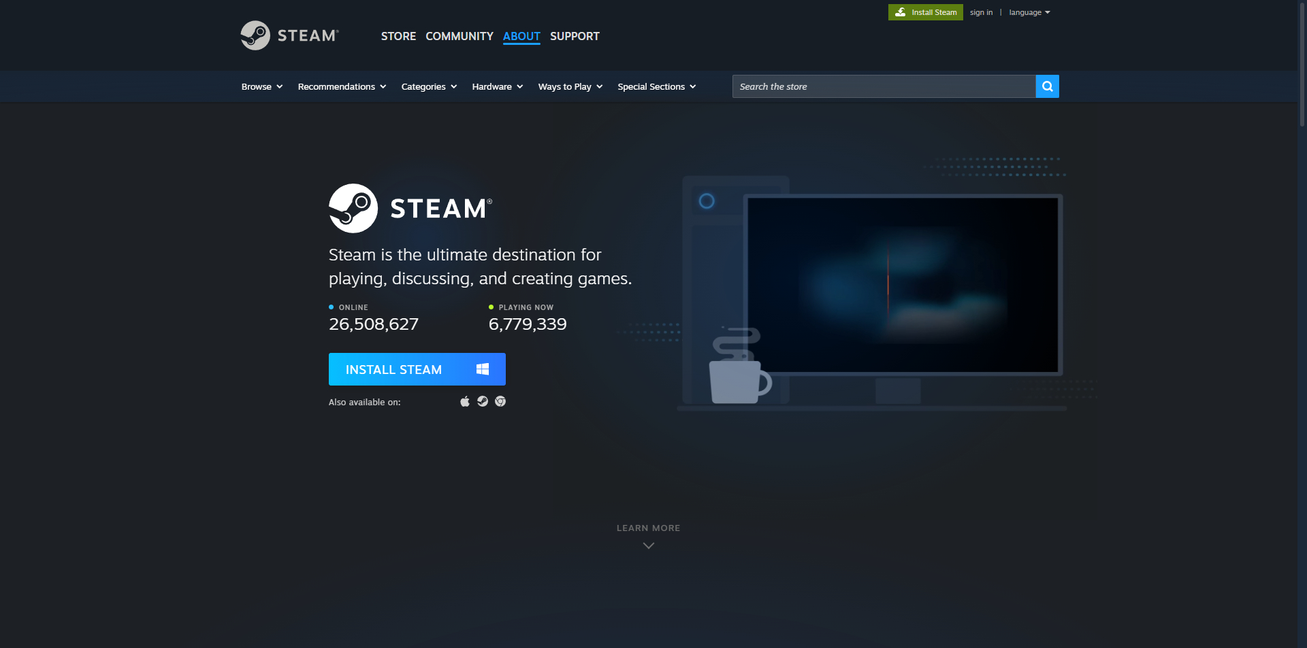Focus the Search the store field

tap(884, 86)
